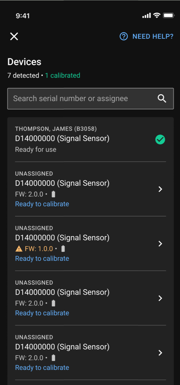Image resolution: width=180 pixels, height=385 pixels.
Task: Click the orange firmware warning icon
Action: [x=19, y=249]
